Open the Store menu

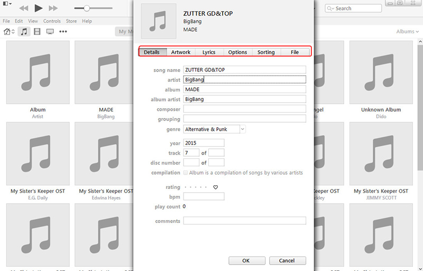pyautogui.click(x=71, y=21)
